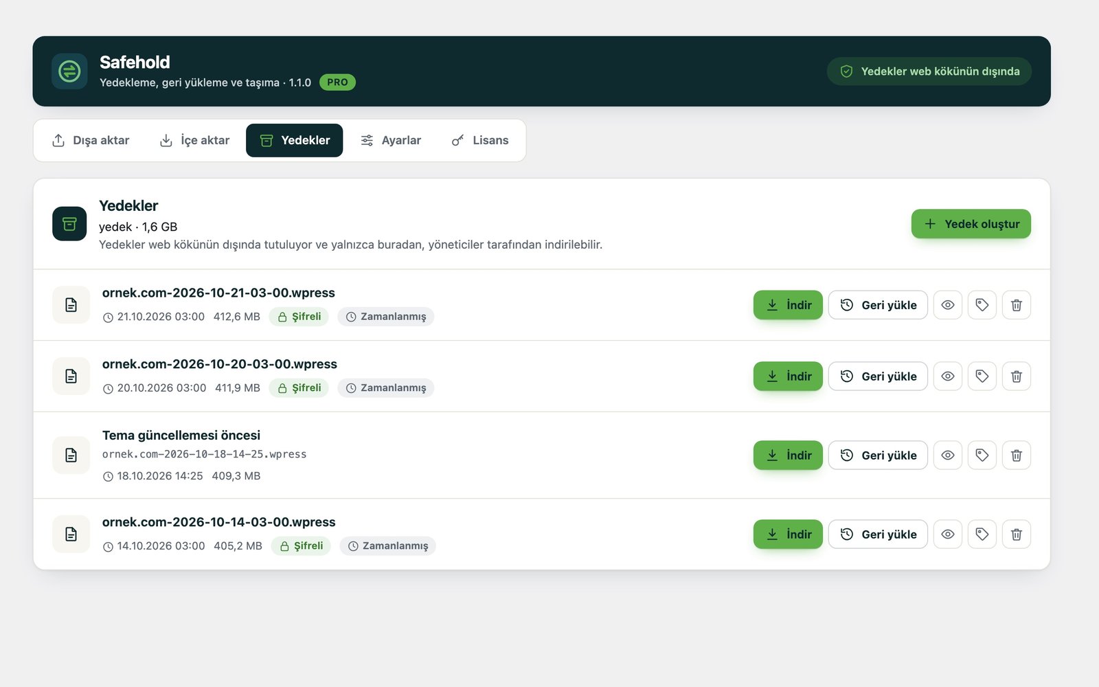Click the Yedek oluştur button

[x=971, y=224]
